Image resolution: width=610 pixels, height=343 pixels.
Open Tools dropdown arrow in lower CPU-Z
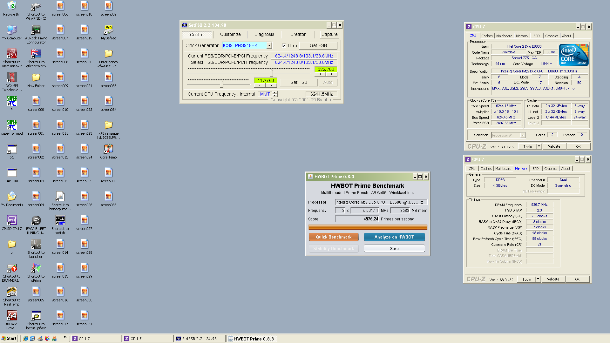(538, 279)
